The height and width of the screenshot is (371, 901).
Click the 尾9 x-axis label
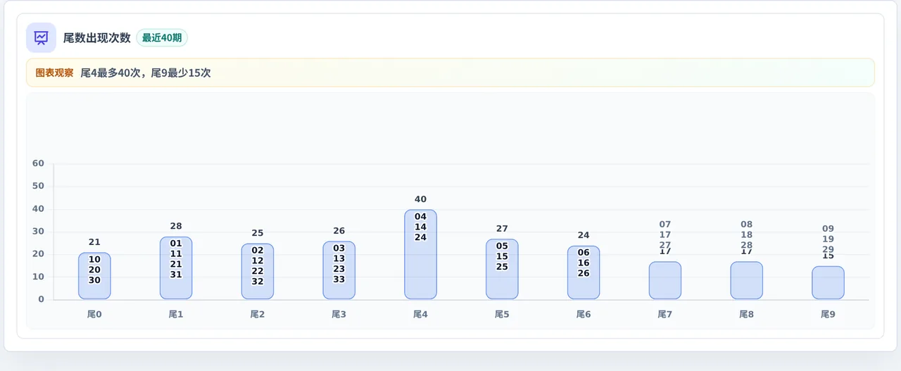tap(828, 315)
